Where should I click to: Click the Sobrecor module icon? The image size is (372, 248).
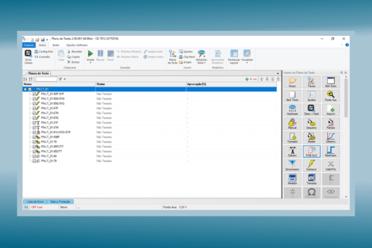(312, 165)
